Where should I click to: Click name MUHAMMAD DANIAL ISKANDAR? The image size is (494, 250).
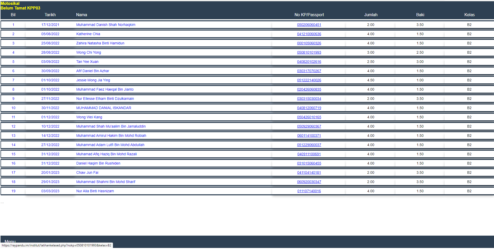(104, 108)
